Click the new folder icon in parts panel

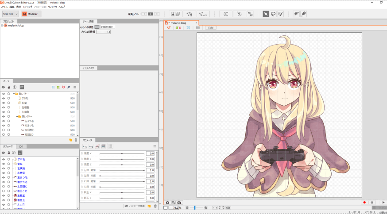click(70, 140)
